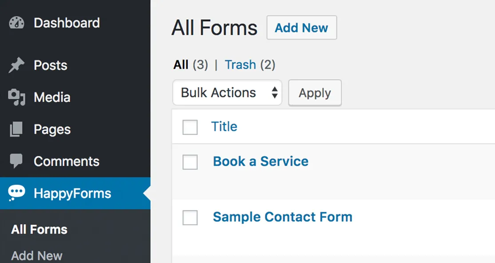Open Comments using the speech bubble icon
The width and height of the screenshot is (495, 263).
(x=16, y=161)
